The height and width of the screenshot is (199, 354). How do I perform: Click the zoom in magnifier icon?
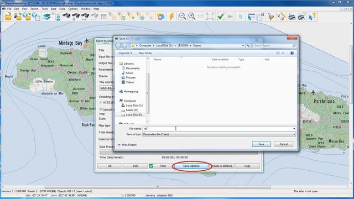click(x=191, y=17)
